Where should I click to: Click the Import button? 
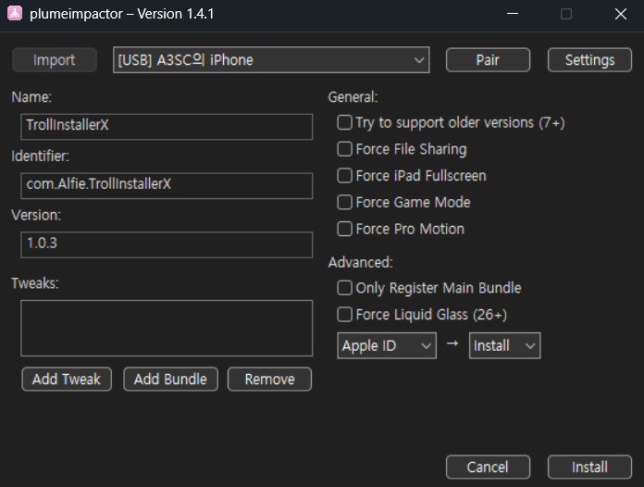pos(55,60)
